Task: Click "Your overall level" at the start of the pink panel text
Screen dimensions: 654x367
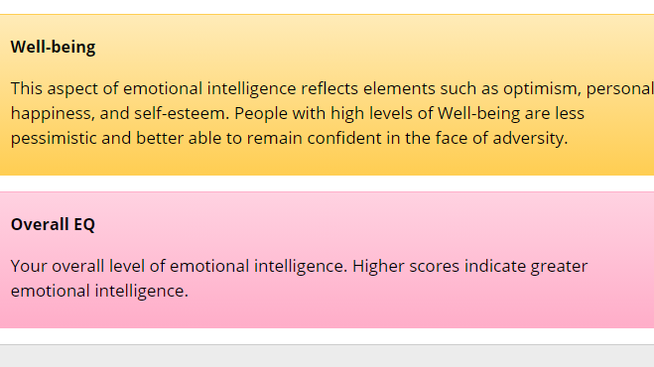Action: [x=78, y=266]
